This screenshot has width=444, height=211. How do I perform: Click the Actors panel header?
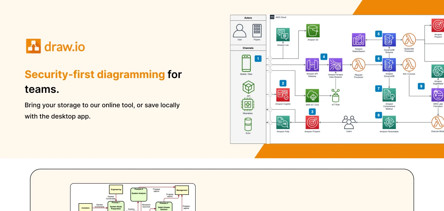248,18
